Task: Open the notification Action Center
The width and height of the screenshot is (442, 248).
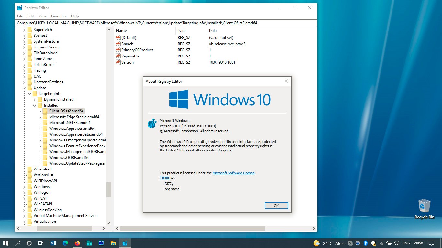Action: point(431,243)
